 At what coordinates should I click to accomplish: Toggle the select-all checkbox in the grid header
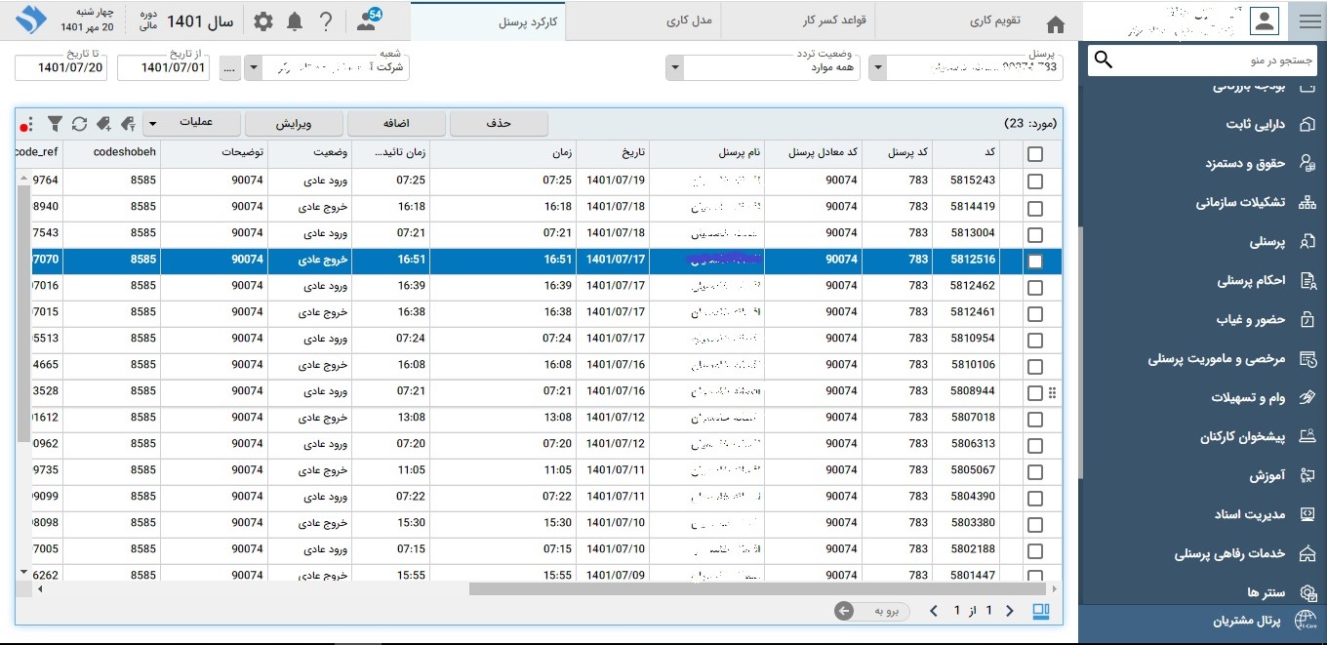[1035, 153]
